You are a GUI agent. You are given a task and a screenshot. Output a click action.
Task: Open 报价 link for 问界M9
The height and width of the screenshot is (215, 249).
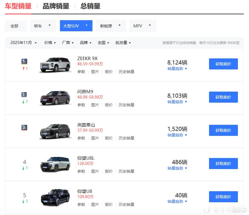click(109, 105)
